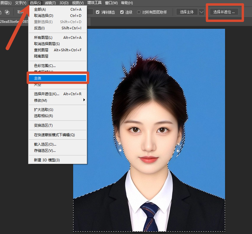The height and width of the screenshot is (234, 252).
Task: Click the portrait photo on canvas
Action: coord(149,130)
